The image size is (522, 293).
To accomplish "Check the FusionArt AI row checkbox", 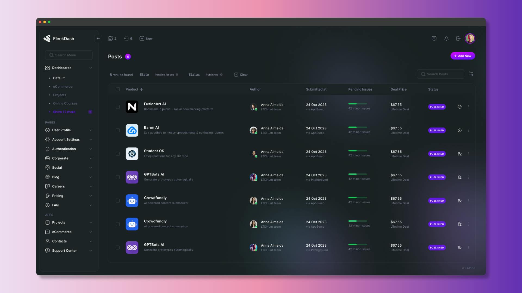I will coord(117,107).
